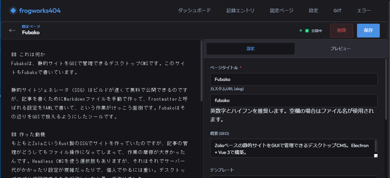
Task: Open the エラー menu item
Action: pos(364,11)
